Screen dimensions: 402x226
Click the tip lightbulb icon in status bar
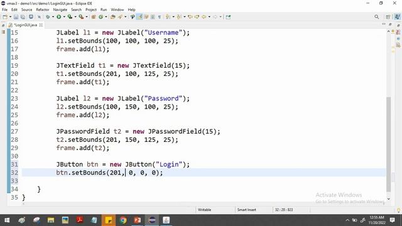398,210
